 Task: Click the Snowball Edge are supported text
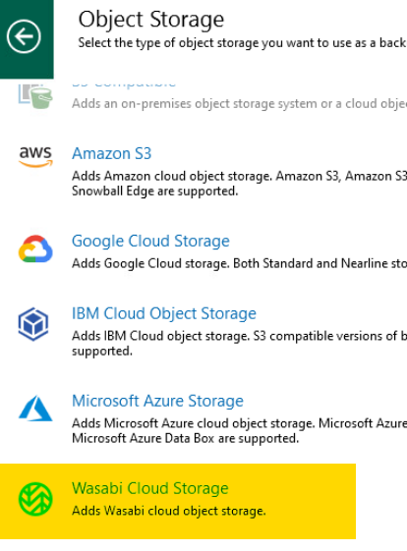click(154, 192)
